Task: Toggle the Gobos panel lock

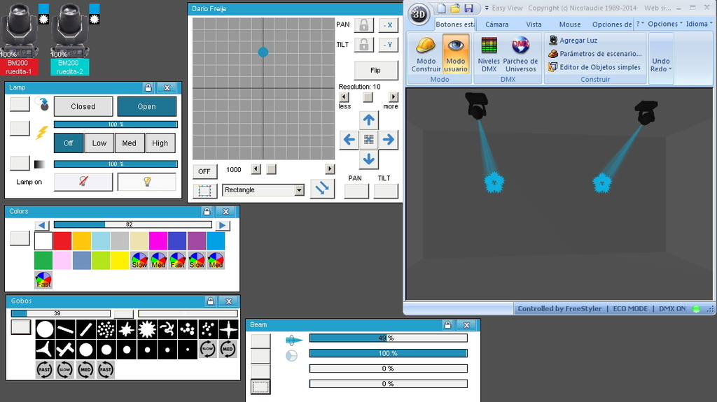Action: (x=210, y=301)
